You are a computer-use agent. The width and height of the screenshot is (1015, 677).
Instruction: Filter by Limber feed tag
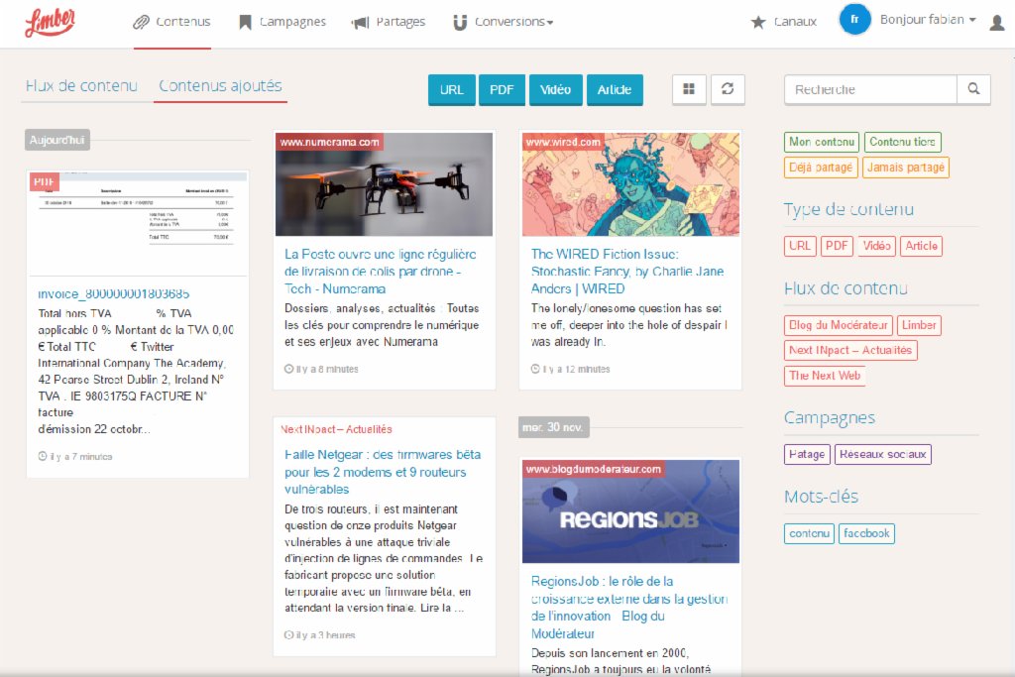coord(919,325)
